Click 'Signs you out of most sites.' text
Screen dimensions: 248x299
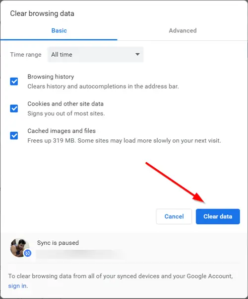tap(66, 113)
